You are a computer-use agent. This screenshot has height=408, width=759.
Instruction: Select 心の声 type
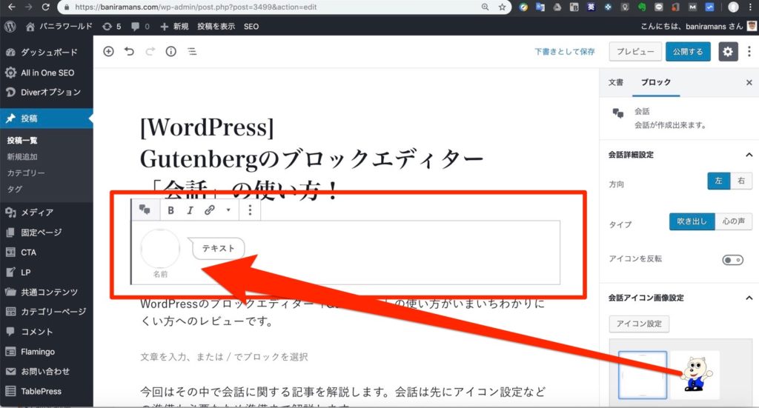point(733,221)
